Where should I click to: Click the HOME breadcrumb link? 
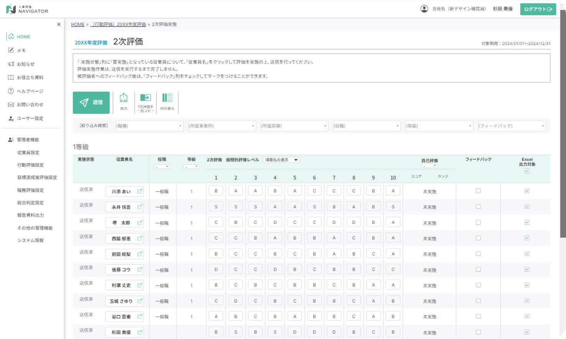click(77, 25)
